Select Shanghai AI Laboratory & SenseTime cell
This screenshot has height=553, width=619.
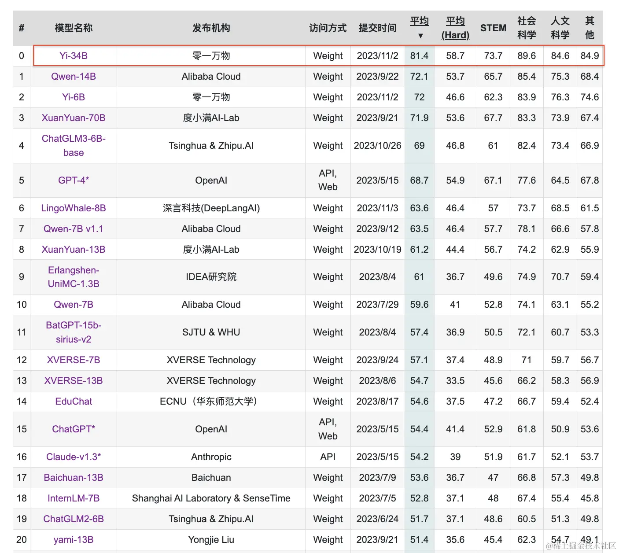click(x=211, y=498)
